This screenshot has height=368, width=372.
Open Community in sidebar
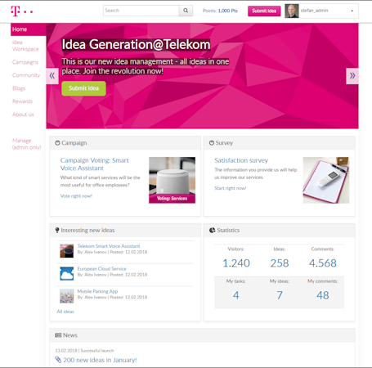26,75
